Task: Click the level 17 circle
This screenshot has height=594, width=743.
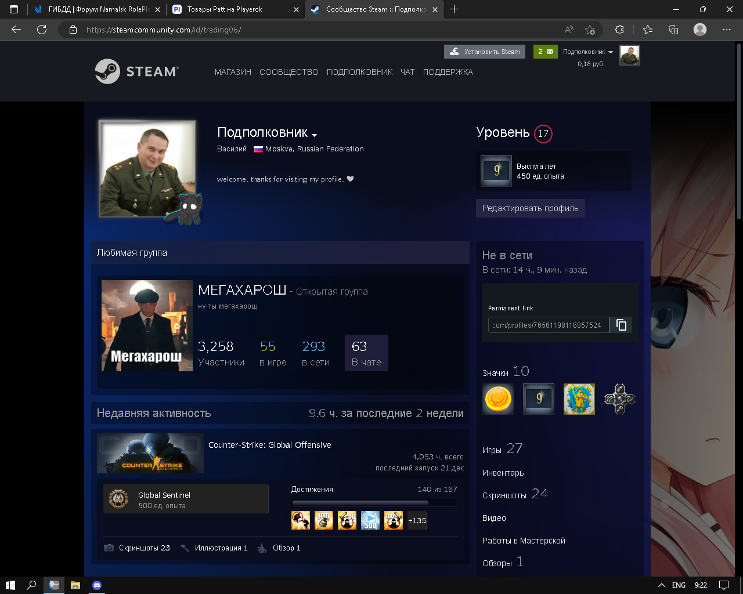Action: (x=543, y=133)
